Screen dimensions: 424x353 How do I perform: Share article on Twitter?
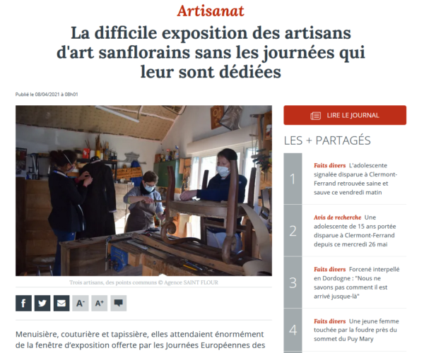42,303
